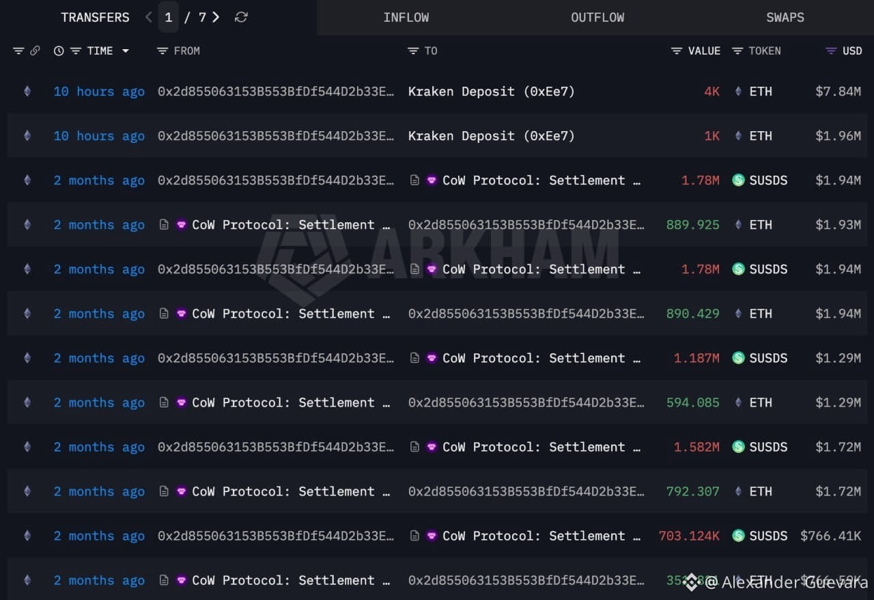This screenshot has width=874, height=600.
Task: Select the TRANSFERS tab
Action: point(95,17)
